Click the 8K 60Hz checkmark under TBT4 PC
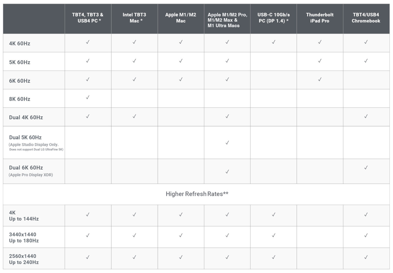Screen dimensions: 393x273 pyautogui.click(x=88, y=97)
